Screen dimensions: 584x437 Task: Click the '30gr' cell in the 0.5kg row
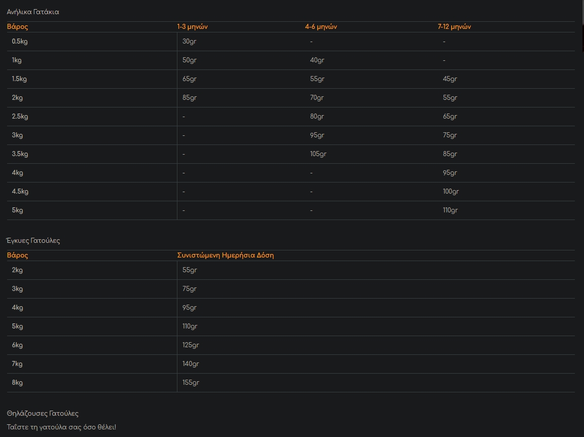click(189, 42)
